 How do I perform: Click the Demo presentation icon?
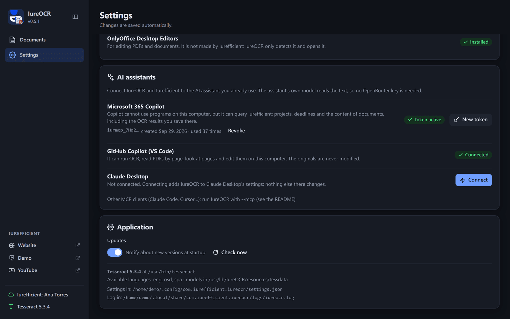(12, 258)
